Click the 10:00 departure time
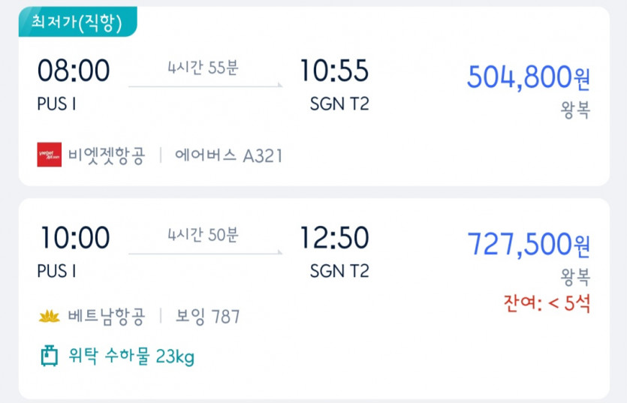Image resolution: width=627 pixels, height=403 pixels. 74,238
